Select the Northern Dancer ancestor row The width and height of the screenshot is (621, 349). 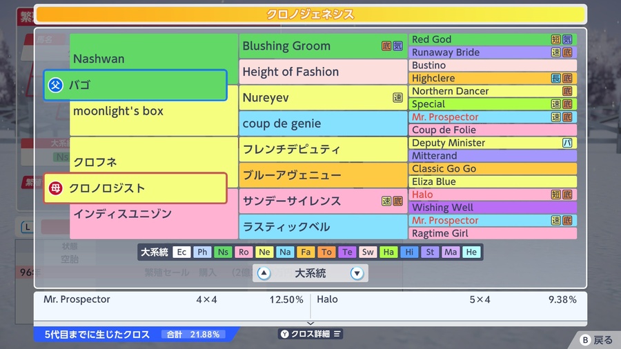coord(492,91)
